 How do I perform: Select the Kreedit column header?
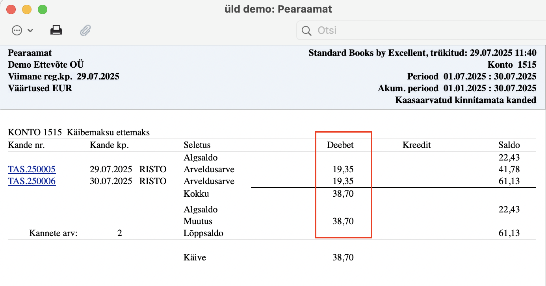pos(417,145)
